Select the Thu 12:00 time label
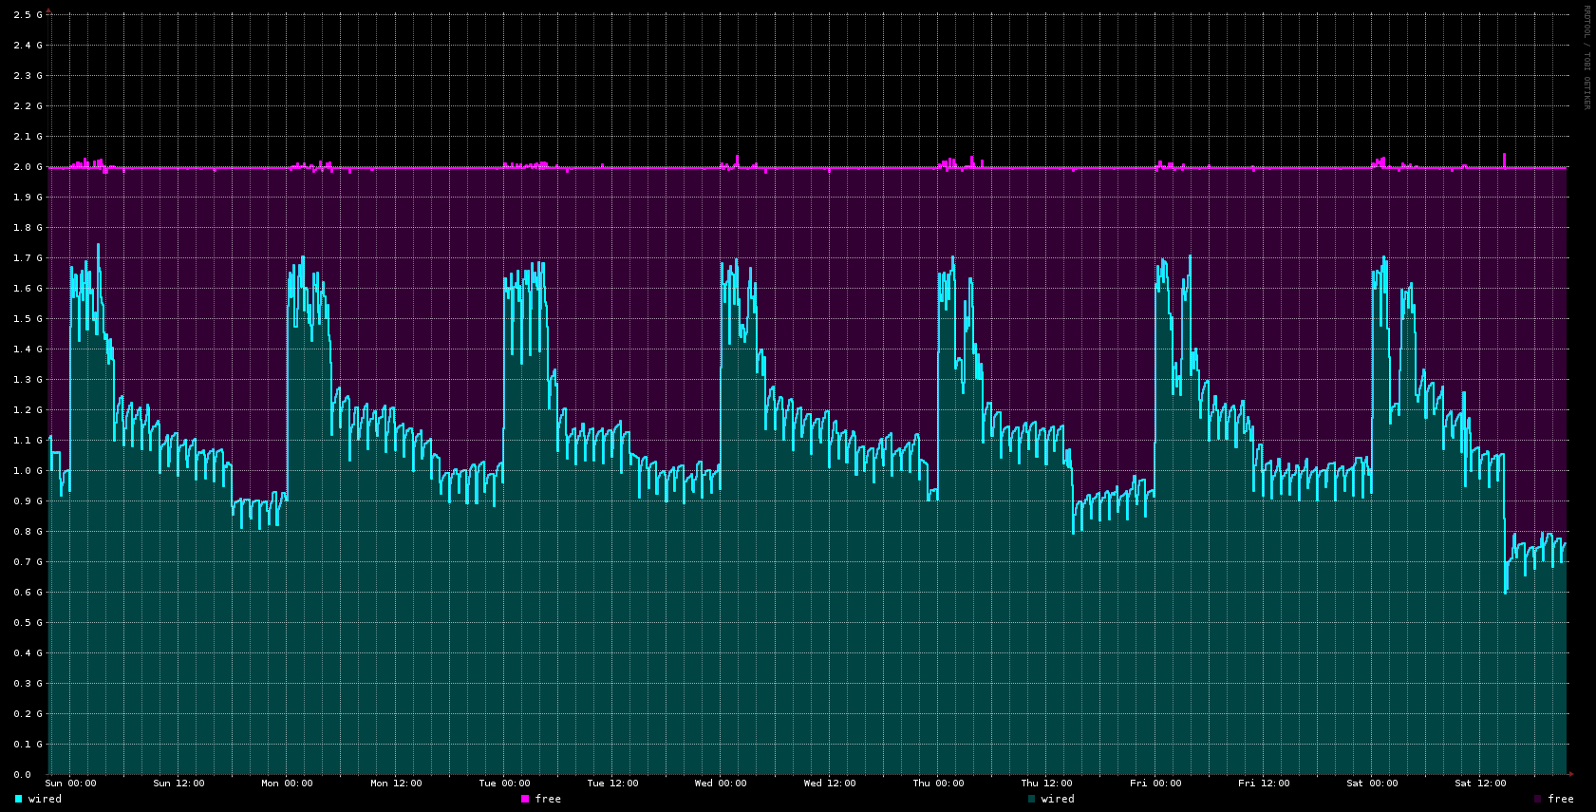1596x812 pixels. 1046,784
